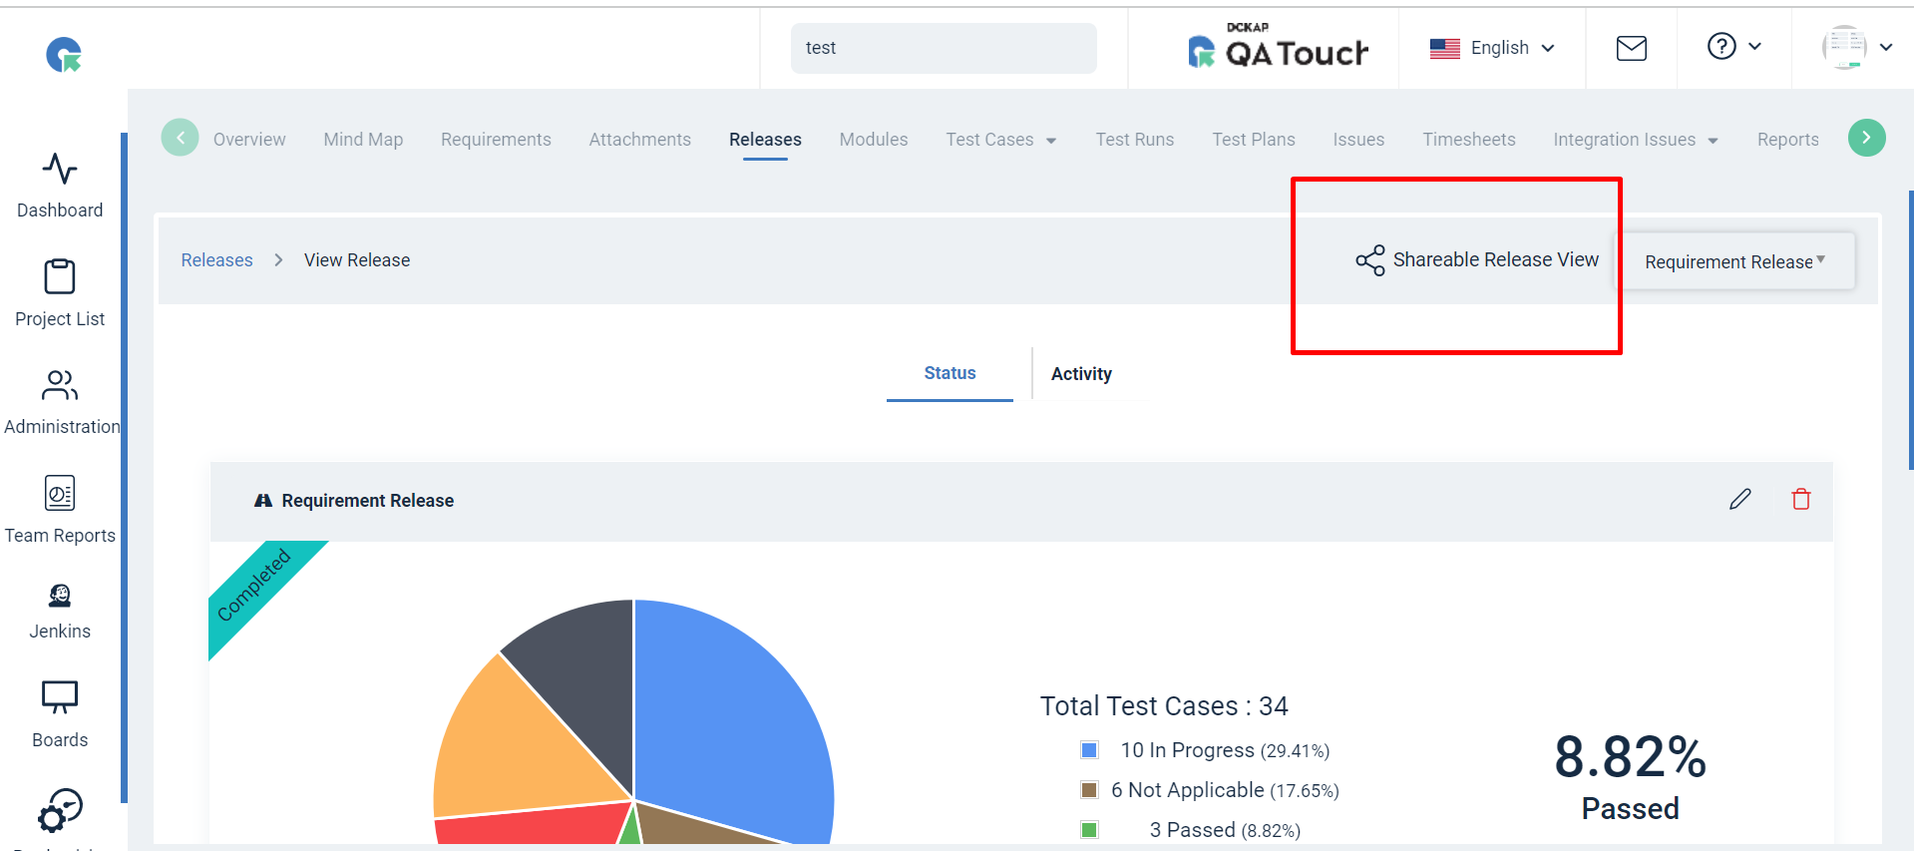The image size is (1914, 851).
Task: Open the help question mark menu
Action: click(x=1734, y=46)
